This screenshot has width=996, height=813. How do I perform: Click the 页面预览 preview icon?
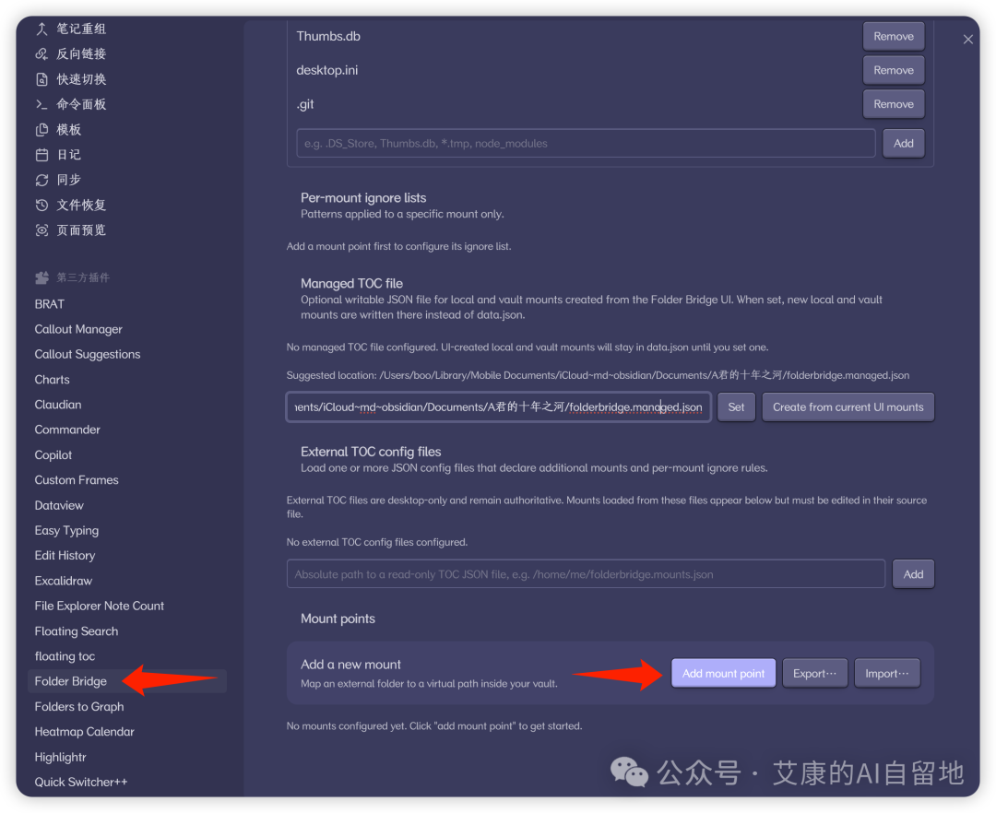41,230
